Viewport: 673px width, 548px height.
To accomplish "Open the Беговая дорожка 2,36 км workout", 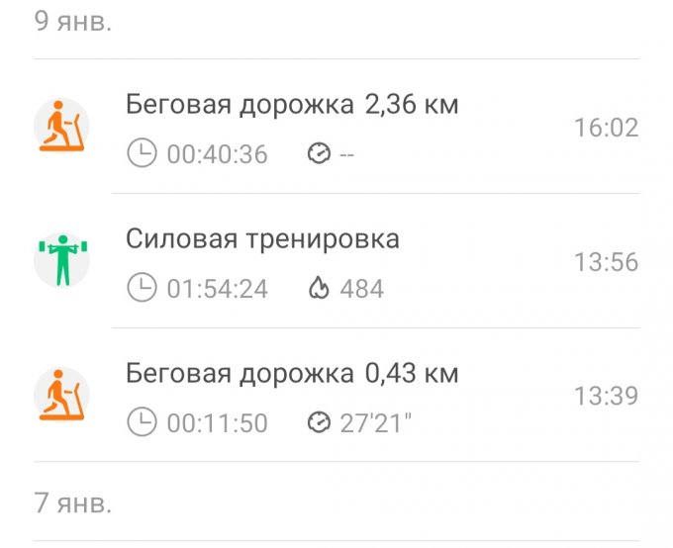I will [x=292, y=104].
